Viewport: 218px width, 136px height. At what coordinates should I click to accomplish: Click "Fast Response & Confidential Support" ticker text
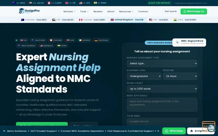click(x=131, y=131)
